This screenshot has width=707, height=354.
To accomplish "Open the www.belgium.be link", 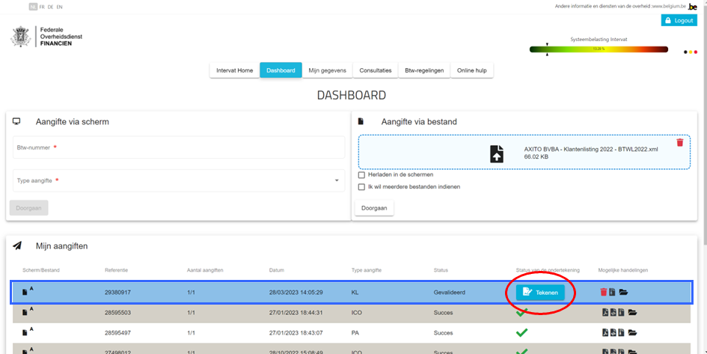I will (x=669, y=7).
